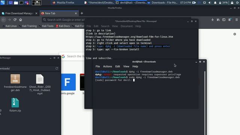240x135 pixels.
Task: Close the Free Download Manager tab
Action: pos(36,13)
